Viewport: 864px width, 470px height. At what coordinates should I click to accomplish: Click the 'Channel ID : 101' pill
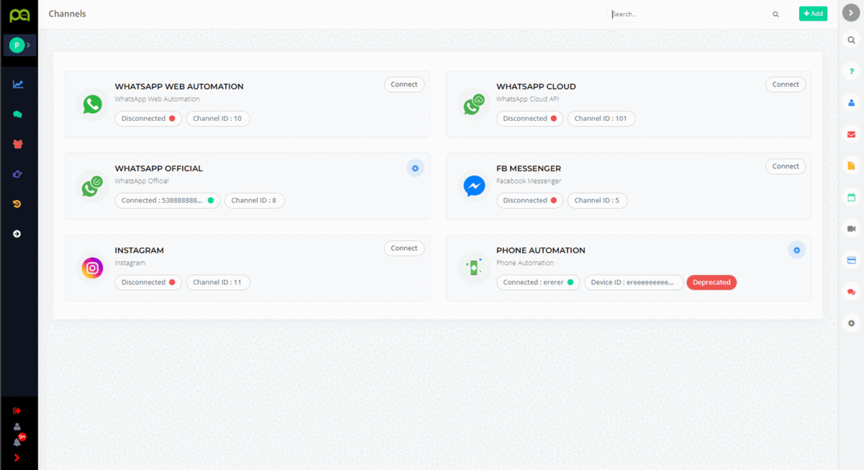point(601,119)
